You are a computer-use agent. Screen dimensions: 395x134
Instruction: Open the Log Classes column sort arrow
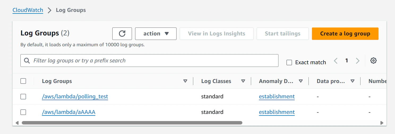click(x=243, y=81)
